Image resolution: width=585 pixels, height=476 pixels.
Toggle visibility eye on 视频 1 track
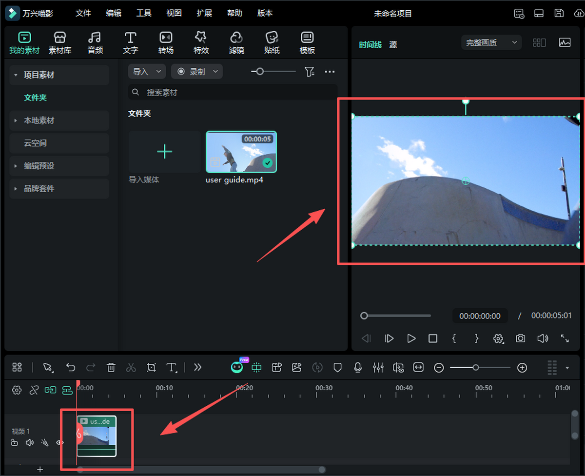(60, 443)
